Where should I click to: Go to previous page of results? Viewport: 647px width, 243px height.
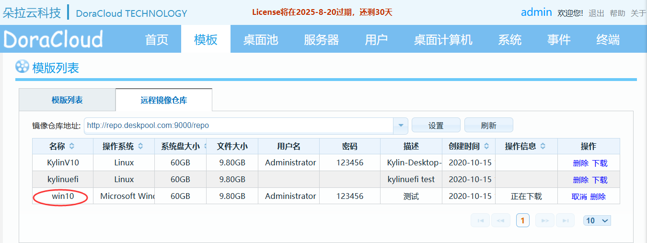click(x=500, y=220)
